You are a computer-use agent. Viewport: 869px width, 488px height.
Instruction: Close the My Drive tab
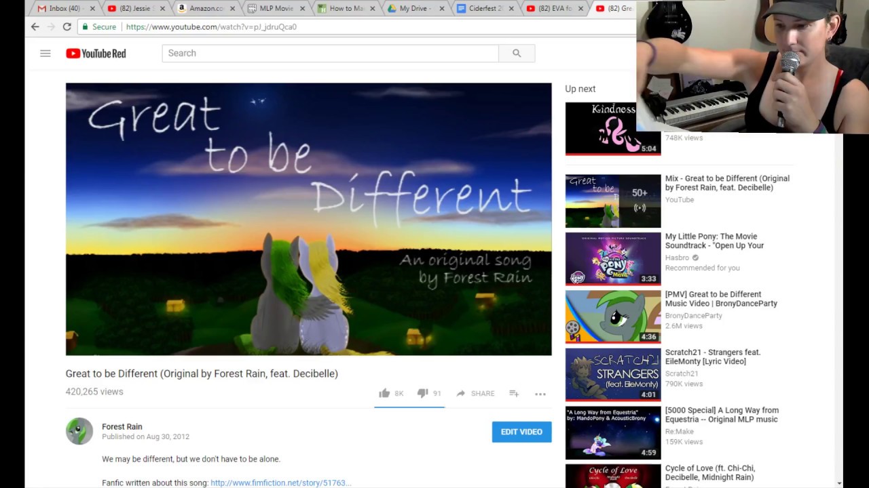442,9
